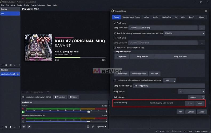Adjust Application Audio Capture volume slider
Image resolution: width=211 pixels, height=133 pixels.
tap(89, 122)
